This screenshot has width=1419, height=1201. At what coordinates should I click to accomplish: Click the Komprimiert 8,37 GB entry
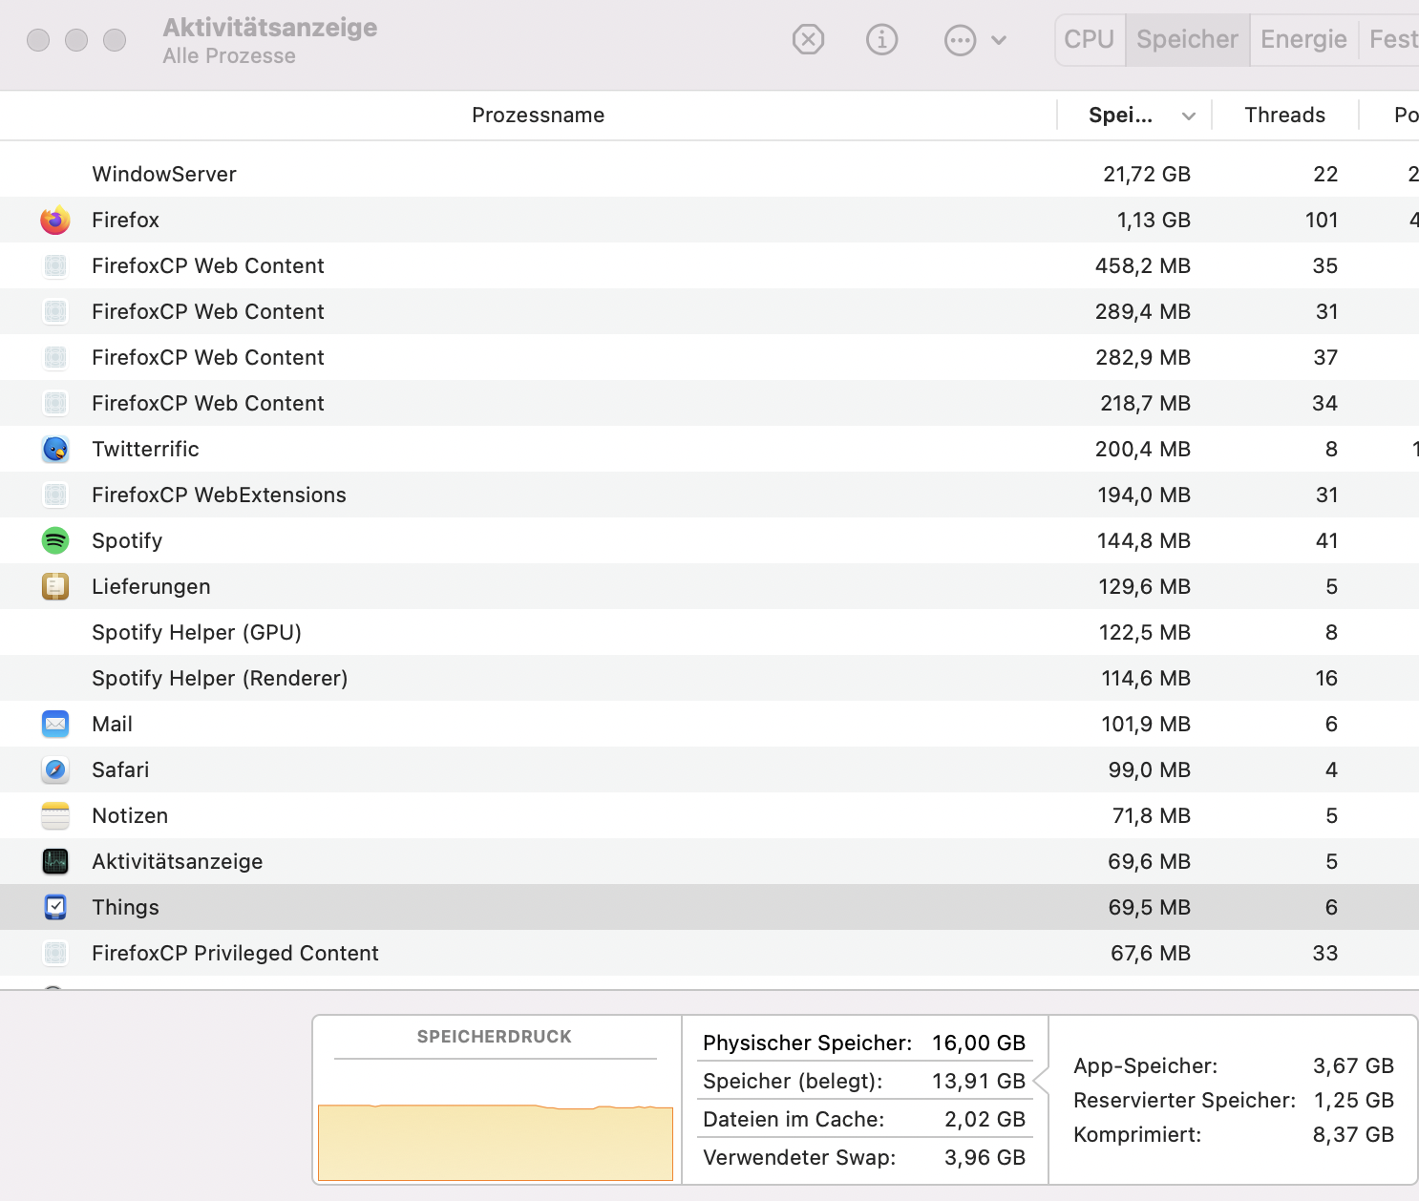click(x=1234, y=1134)
